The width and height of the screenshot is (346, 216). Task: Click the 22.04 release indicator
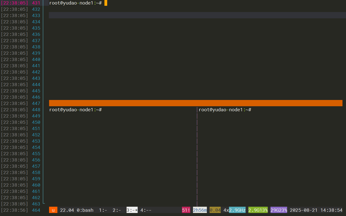click(x=67, y=210)
